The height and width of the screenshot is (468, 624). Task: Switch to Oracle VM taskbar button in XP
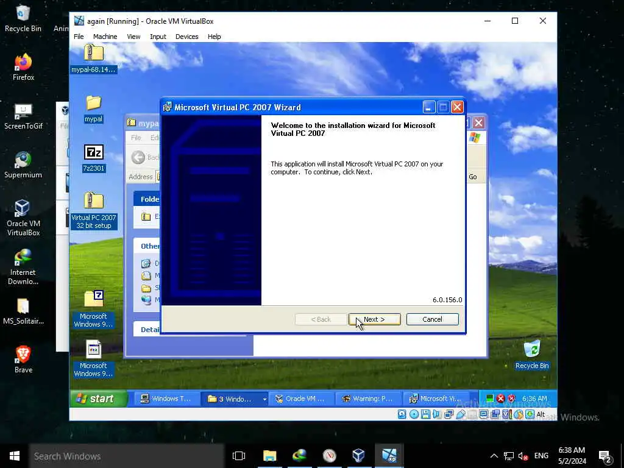(x=301, y=399)
